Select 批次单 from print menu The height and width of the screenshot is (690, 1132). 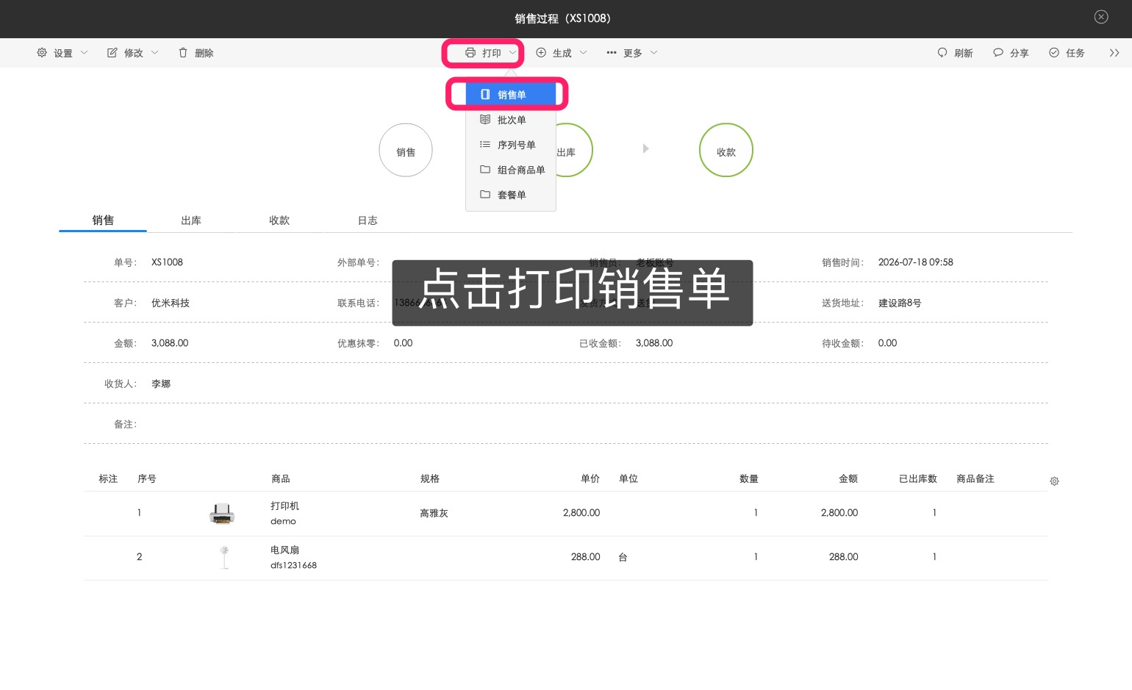click(511, 120)
